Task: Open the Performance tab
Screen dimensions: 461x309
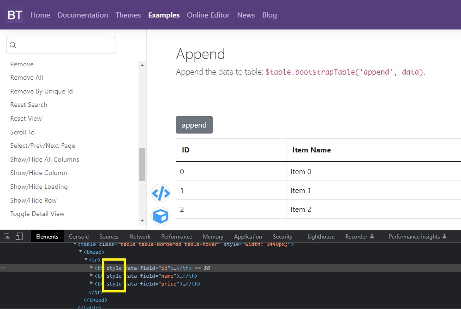Action: click(x=176, y=237)
